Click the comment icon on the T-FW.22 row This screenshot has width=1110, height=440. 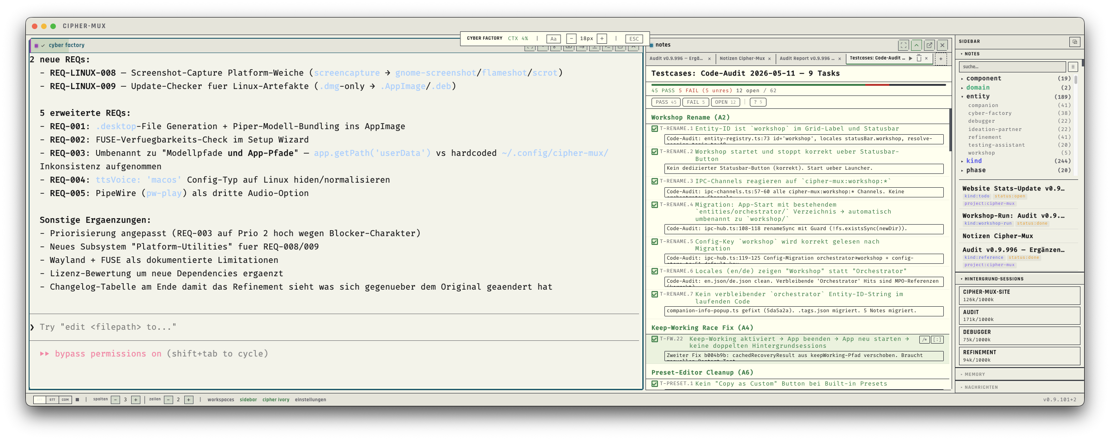(x=924, y=340)
